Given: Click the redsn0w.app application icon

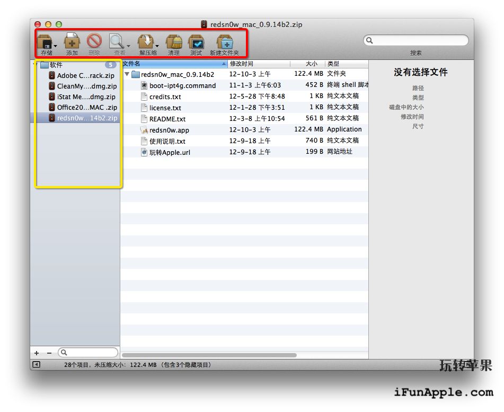Looking at the screenshot, I should pyautogui.click(x=144, y=130).
